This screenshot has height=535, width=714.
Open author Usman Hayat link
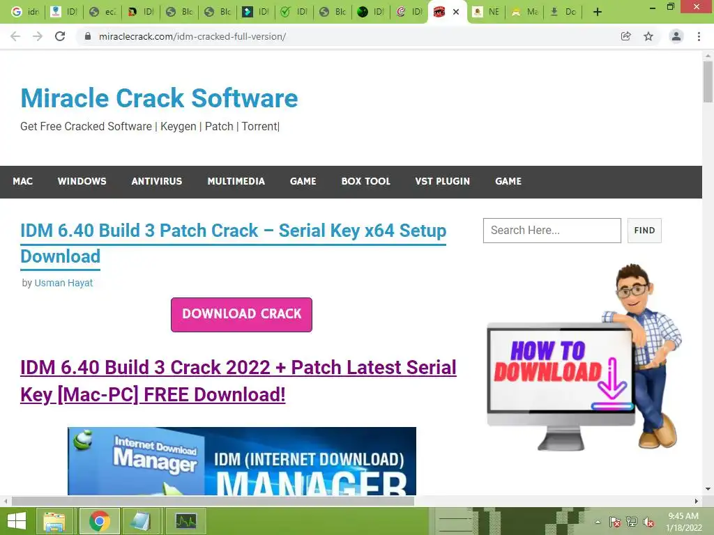click(63, 283)
